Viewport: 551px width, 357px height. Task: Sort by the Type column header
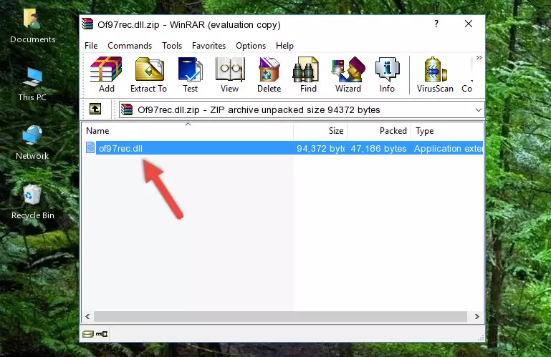pos(447,131)
